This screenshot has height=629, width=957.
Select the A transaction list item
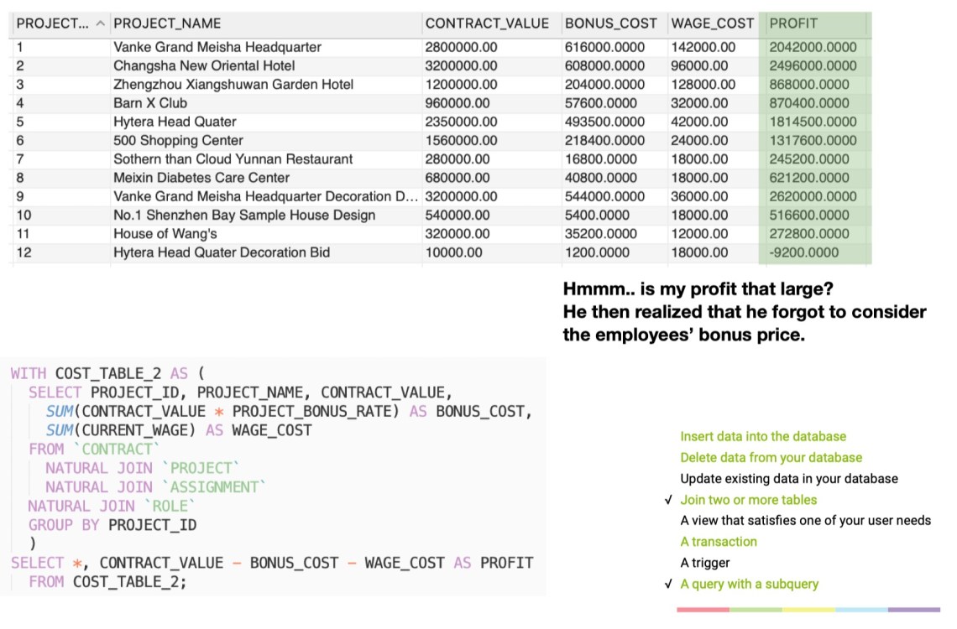click(719, 542)
